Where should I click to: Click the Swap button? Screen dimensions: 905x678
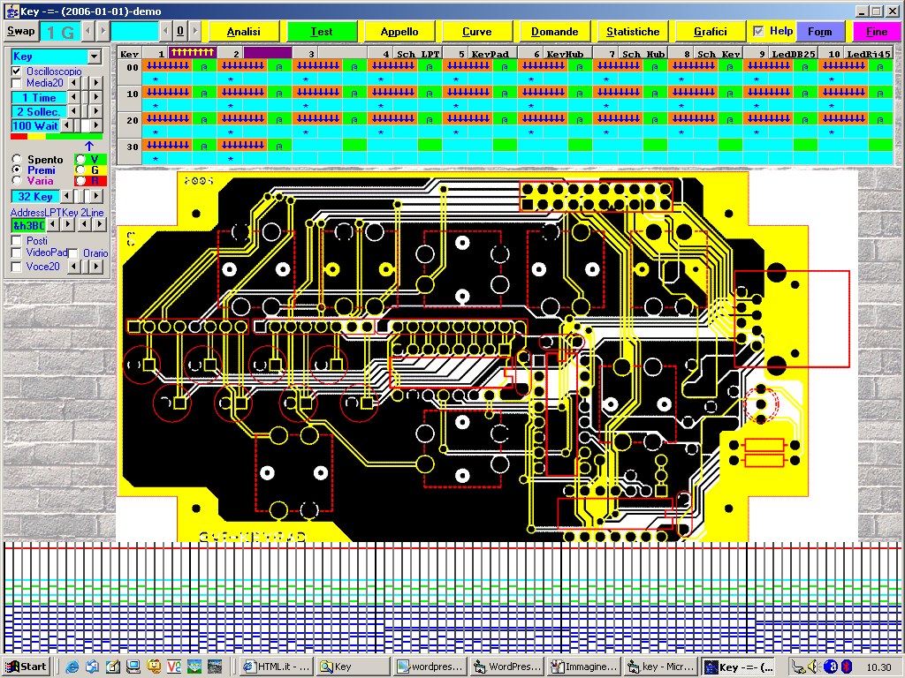pyautogui.click(x=21, y=31)
